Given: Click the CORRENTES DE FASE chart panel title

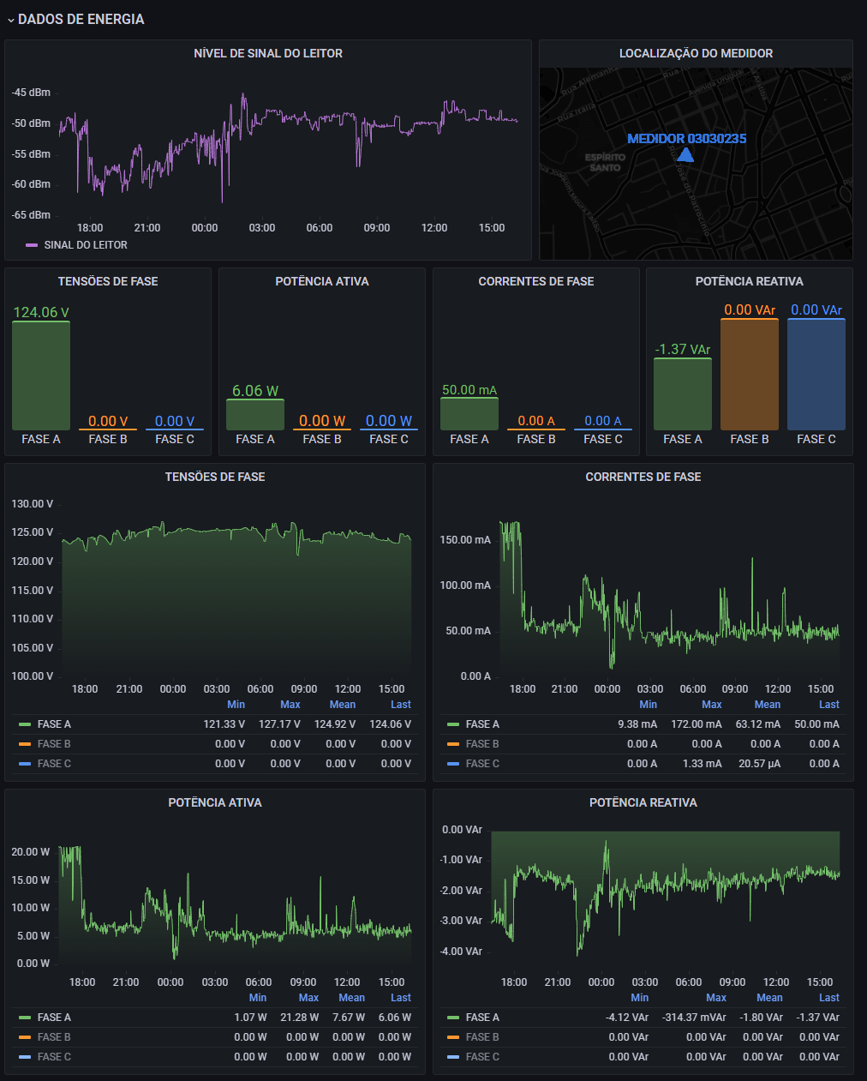Looking at the screenshot, I should pos(643,477).
